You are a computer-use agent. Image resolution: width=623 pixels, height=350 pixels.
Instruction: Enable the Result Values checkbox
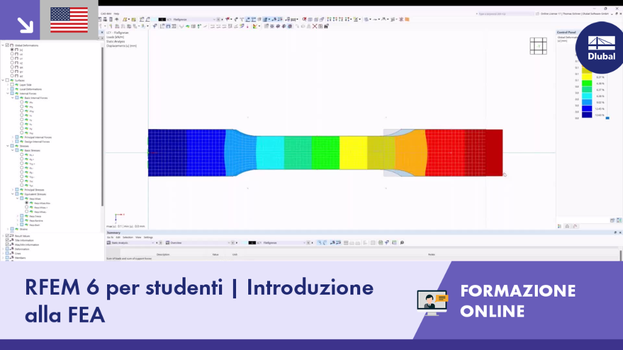[7, 236]
